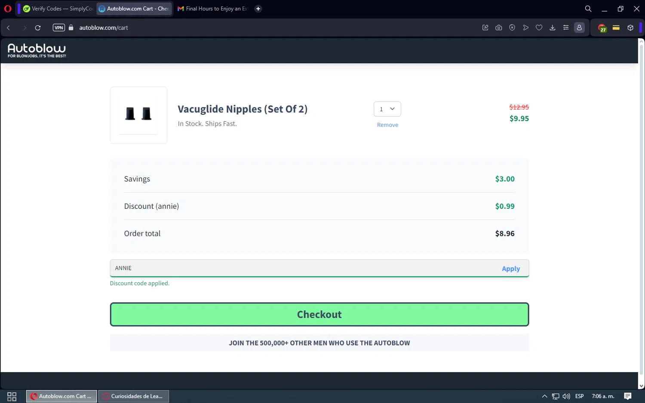
Task: Click the crossed-out $12.95 price
Action: (519, 107)
